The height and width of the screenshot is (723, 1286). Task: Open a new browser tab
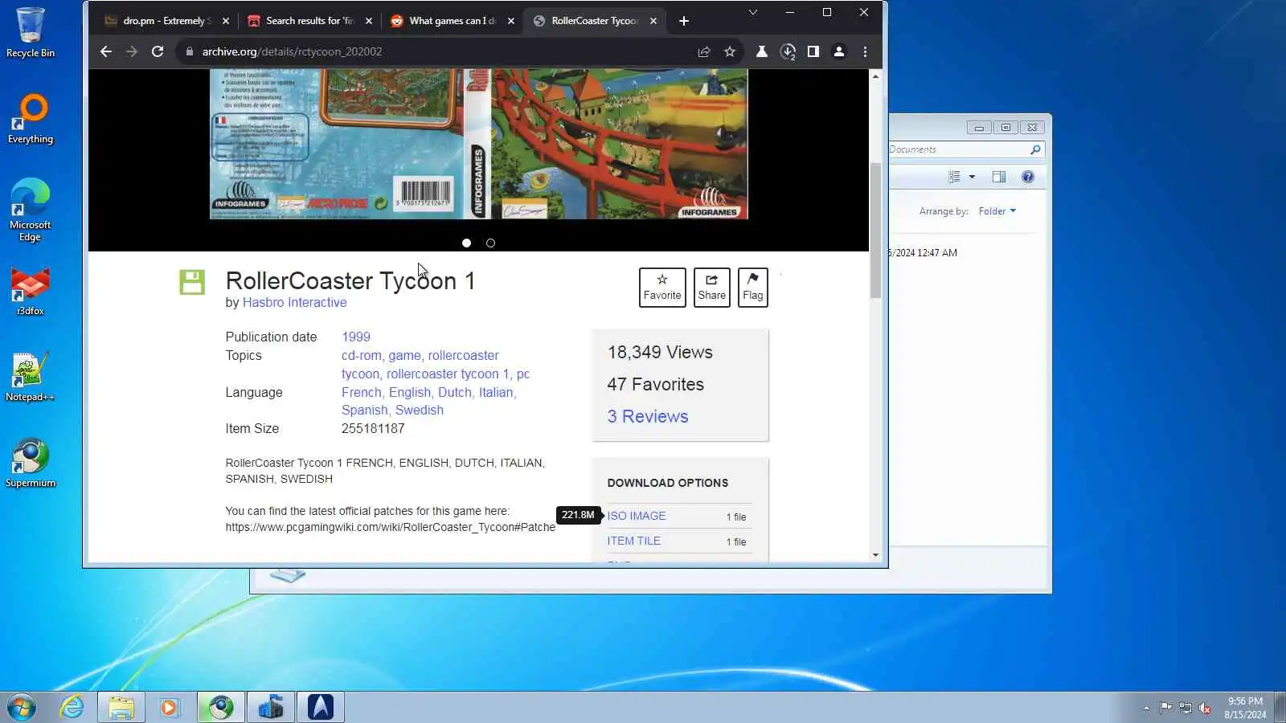coord(684,21)
